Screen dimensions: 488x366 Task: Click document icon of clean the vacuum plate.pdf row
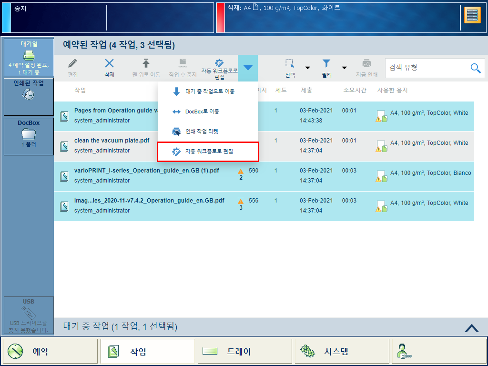click(64, 146)
